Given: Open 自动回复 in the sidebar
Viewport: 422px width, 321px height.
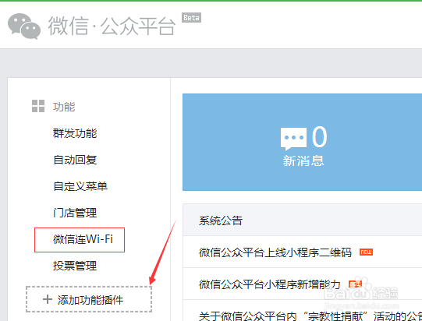Looking at the screenshot, I should click(75, 160).
